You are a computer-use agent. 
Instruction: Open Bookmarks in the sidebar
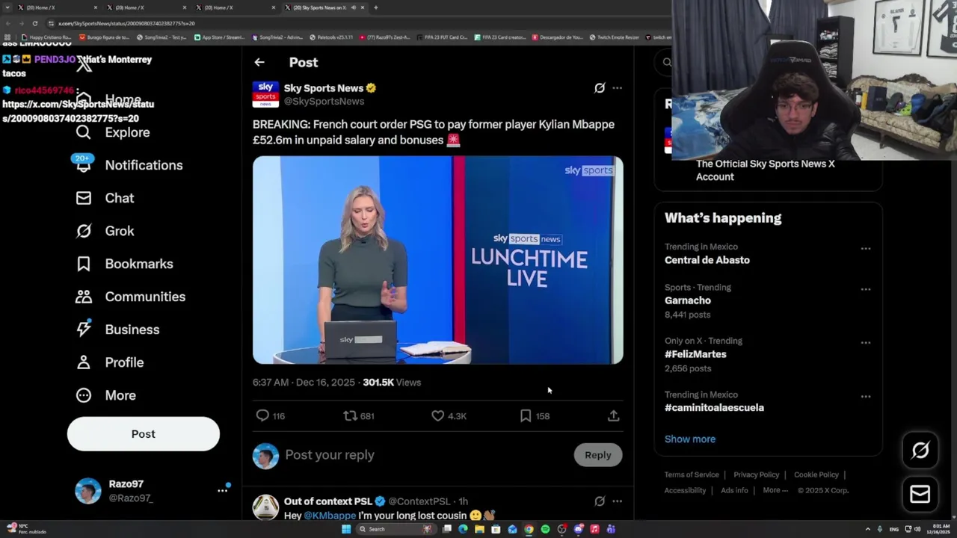pos(124,264)
